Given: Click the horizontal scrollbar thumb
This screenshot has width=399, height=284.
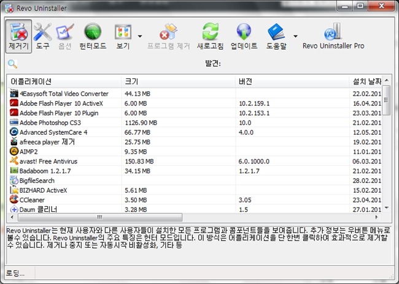Looking at the screenshot, I should click(100, 217).
